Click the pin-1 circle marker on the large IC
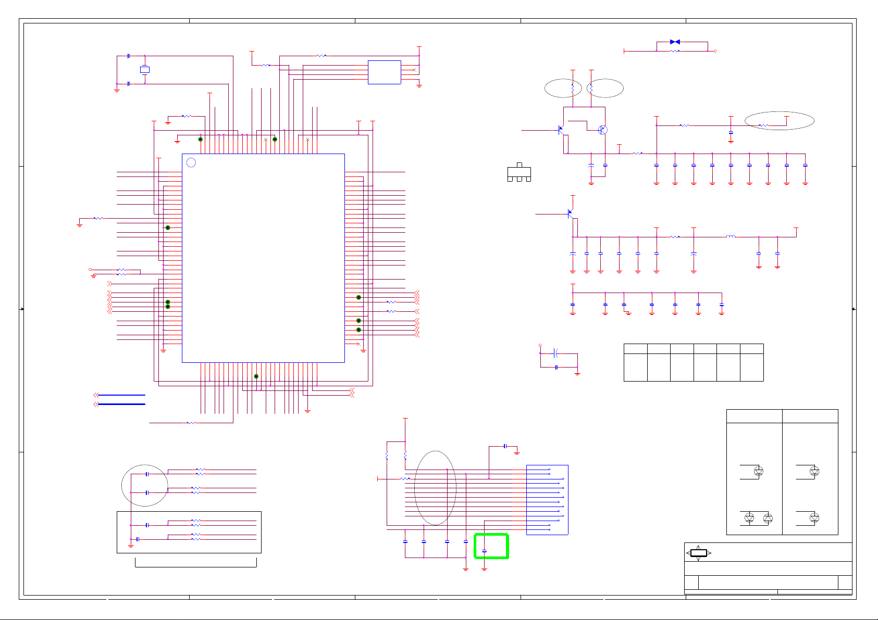This screenshot has width=878, height=620. tap(191, 162)
